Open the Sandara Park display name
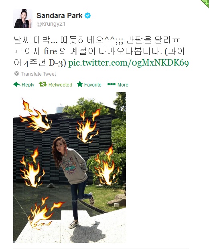 59,16
